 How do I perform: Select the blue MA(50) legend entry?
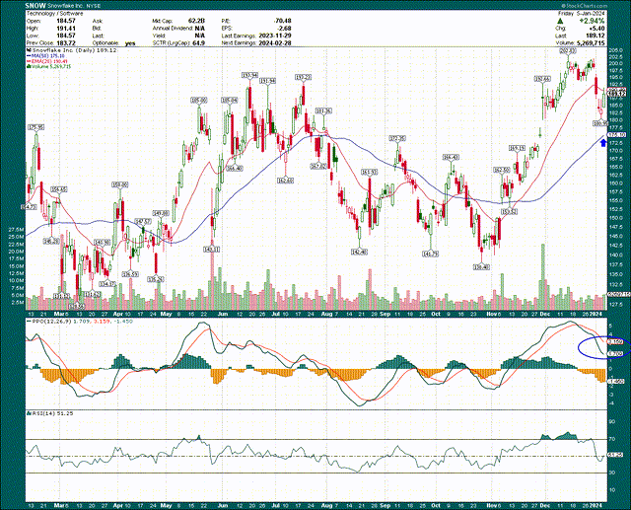point(46,56)
